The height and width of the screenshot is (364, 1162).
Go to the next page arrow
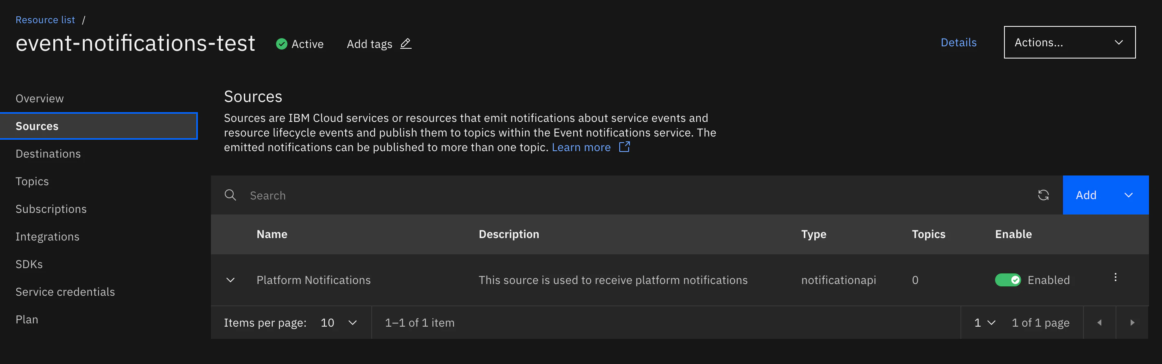coord(1132,323)
